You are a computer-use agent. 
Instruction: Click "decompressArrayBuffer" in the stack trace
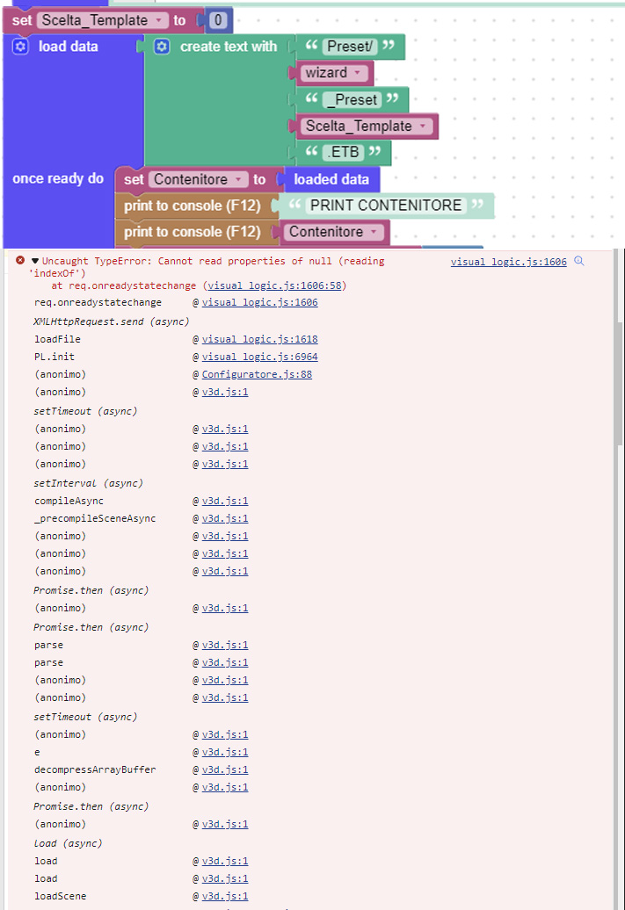point(95,769)
